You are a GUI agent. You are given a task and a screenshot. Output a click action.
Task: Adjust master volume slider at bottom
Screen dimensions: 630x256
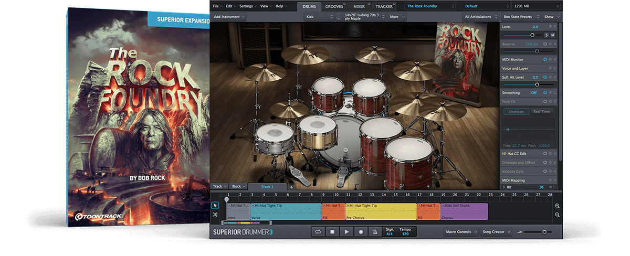537,232
